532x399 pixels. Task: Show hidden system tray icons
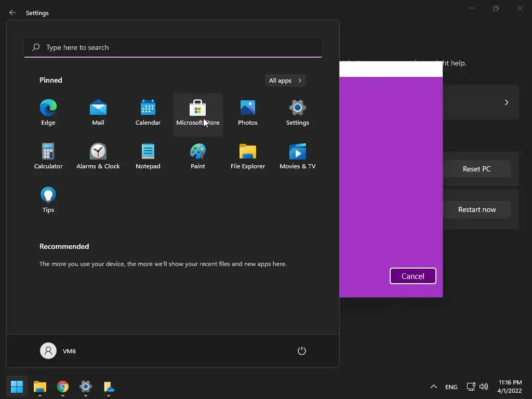click(x=434, y=387)
